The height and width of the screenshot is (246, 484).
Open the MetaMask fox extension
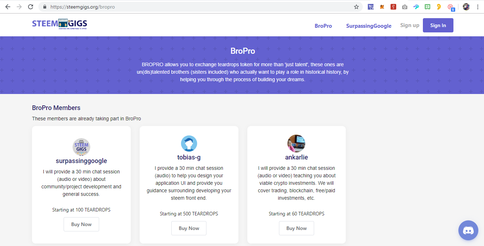(x=382, y=7)
